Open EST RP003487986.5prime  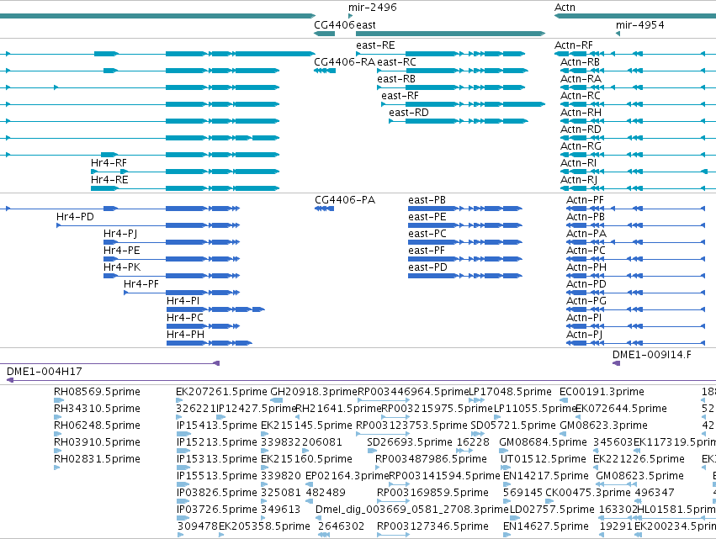(431, 460)
